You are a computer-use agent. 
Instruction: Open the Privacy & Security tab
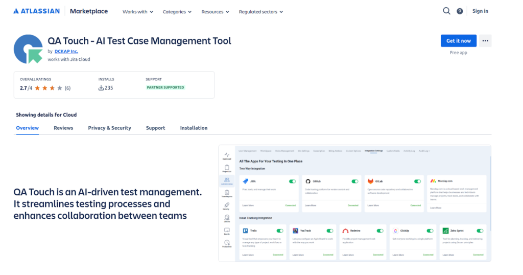(109, 128)
